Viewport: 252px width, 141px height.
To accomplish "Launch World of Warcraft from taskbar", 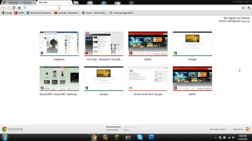I will point(106,137).
